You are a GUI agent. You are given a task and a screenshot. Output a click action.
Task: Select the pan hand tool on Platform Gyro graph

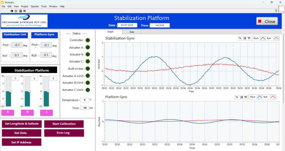click(x=246, y=97)
